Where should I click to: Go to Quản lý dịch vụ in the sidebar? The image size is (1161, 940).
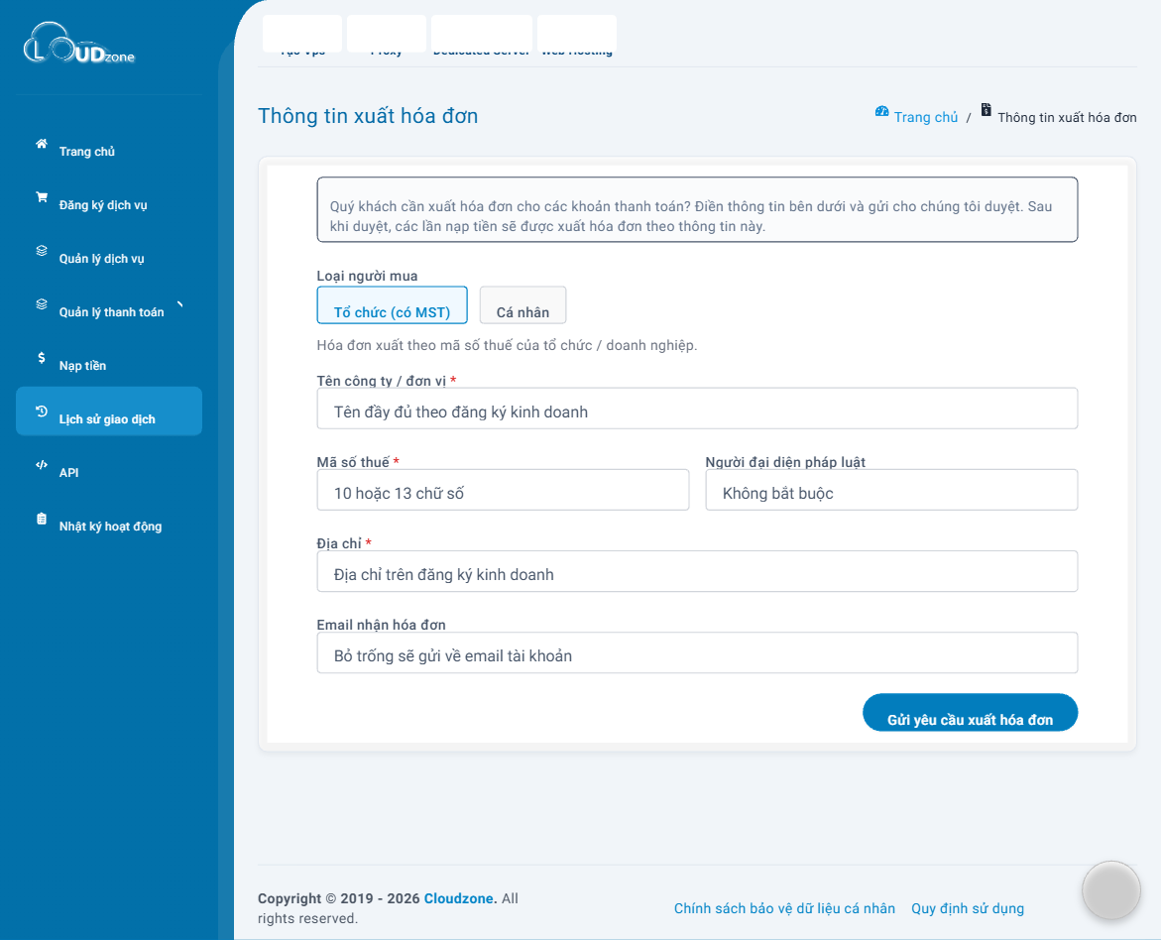click(109, 258)
